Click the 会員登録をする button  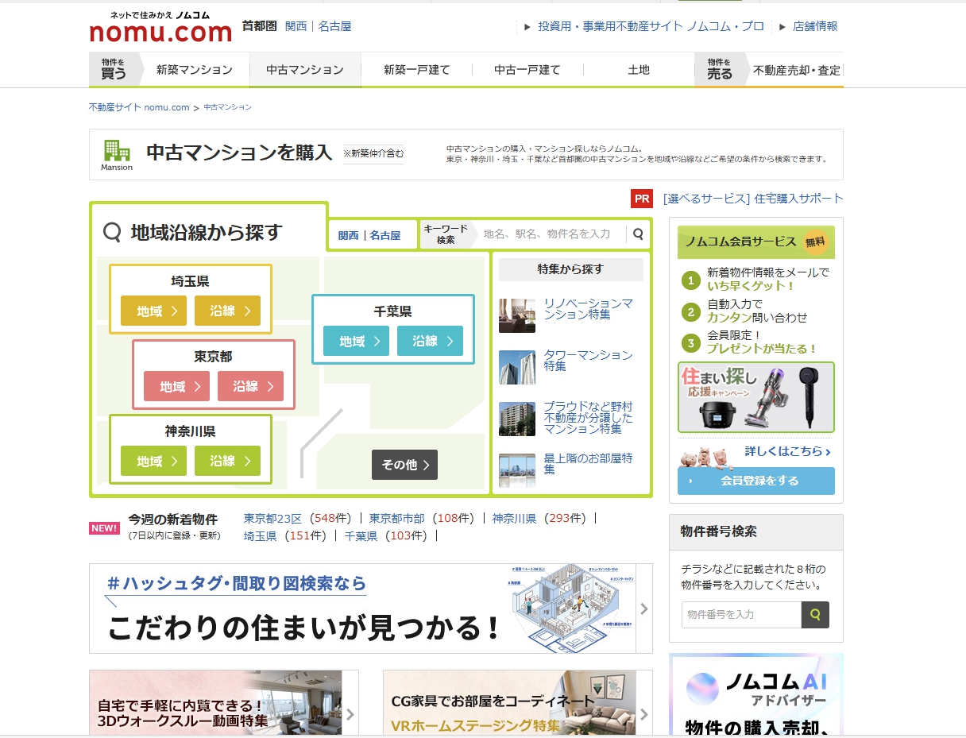pyautogui.click(x=756, y=481)
